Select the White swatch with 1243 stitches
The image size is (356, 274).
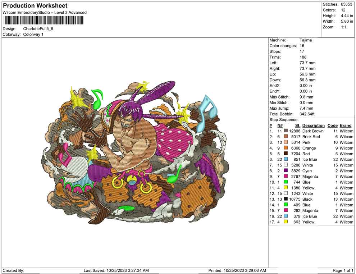[286, 193]
